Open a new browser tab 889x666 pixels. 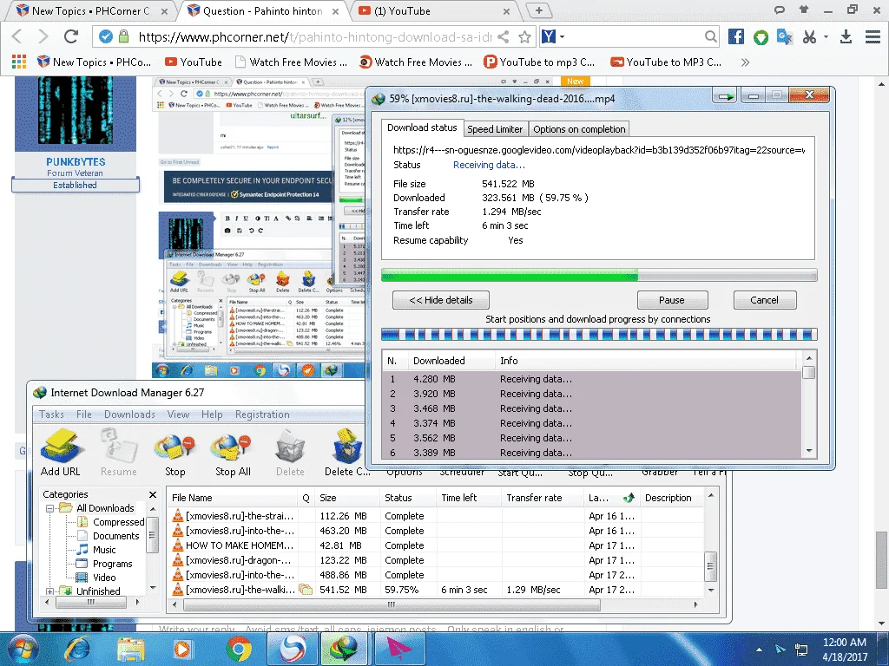coord(538,10)
